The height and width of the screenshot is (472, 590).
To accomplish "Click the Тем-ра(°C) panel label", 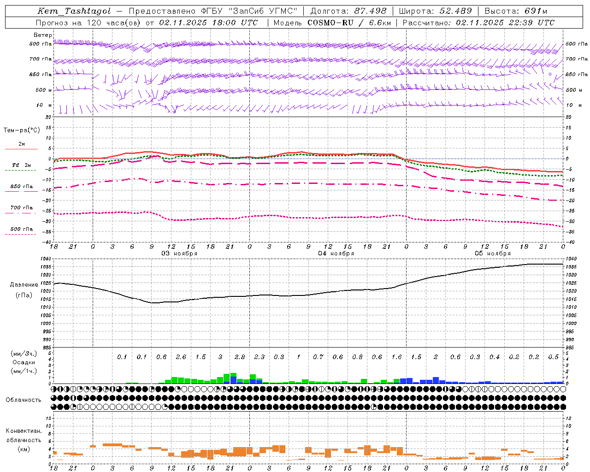I will point(22,130).
